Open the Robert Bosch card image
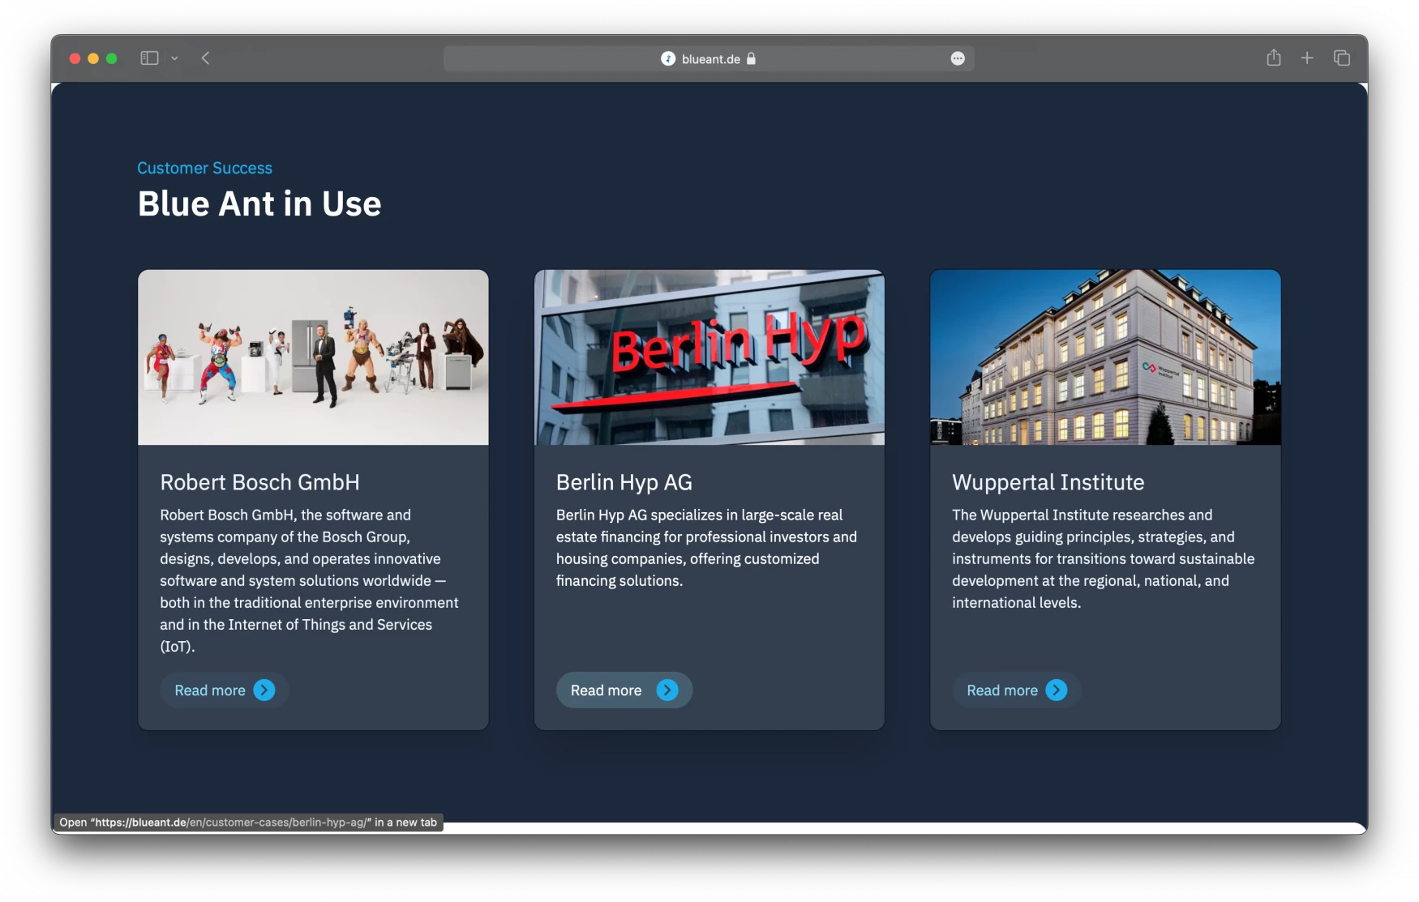The width and height of the screenshot is (1419, 902). [313, 357]
